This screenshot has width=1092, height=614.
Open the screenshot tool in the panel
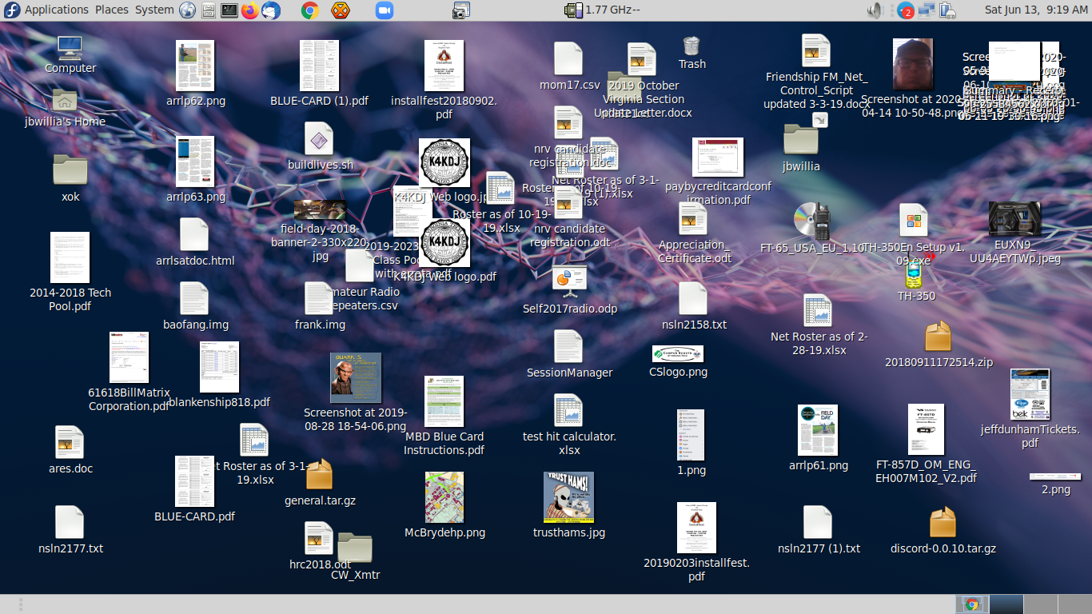460,10
